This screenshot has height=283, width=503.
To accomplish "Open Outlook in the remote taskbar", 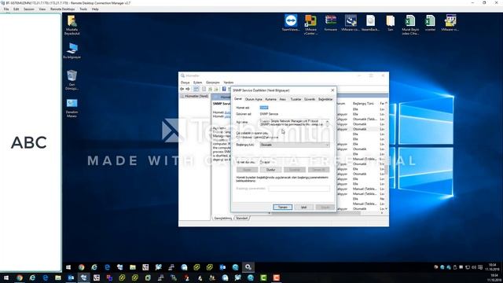I will [x=222, y=267].
